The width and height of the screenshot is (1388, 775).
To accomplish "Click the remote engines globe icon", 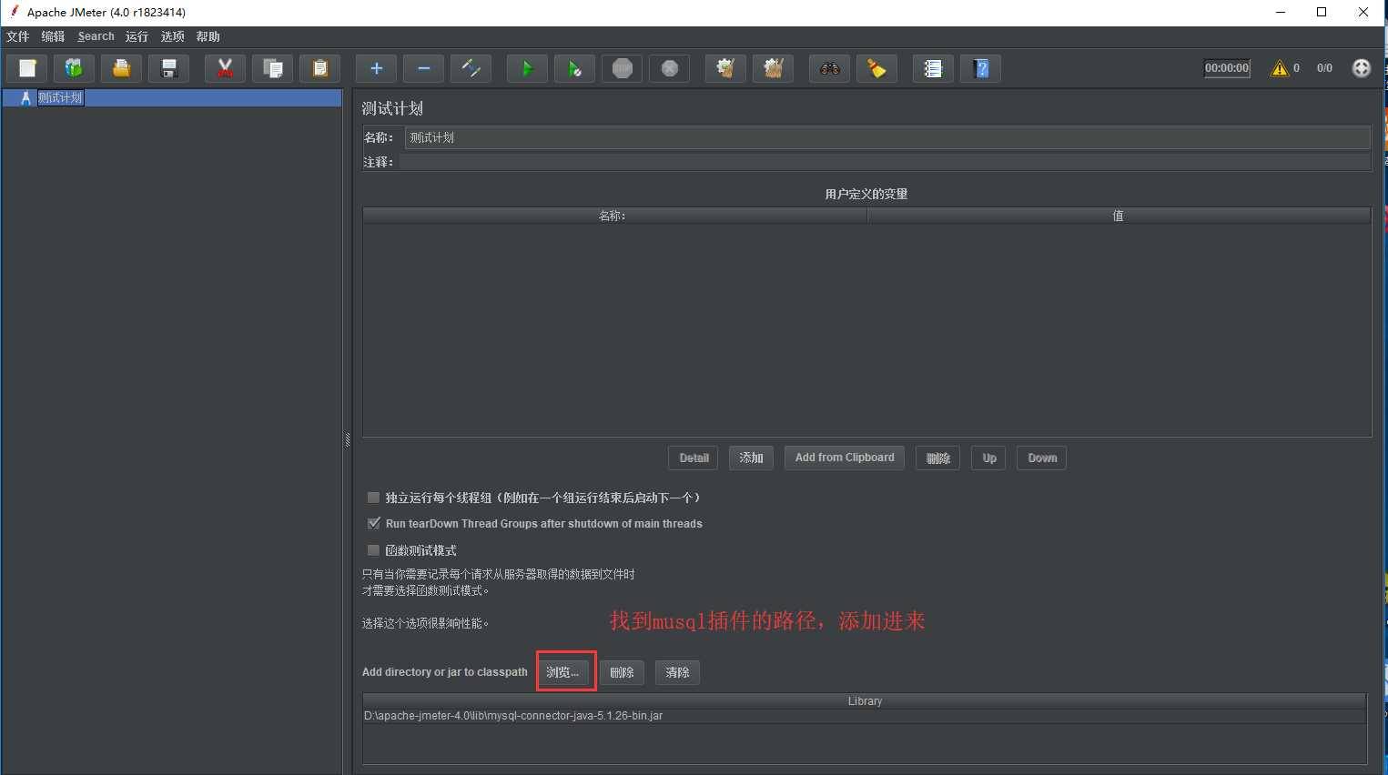I will pyautogui.click(x=1361, y=68).
